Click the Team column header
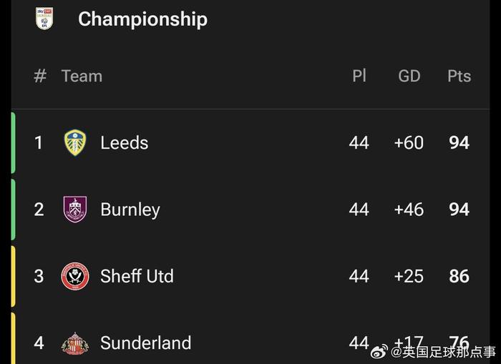This screenshot has width=501, height=364. [82, 76]
